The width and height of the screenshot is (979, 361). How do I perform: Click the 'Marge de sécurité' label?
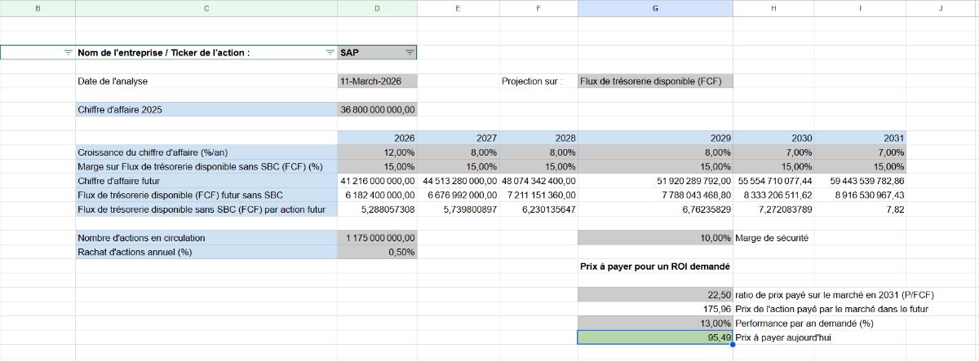pos(773,238)
